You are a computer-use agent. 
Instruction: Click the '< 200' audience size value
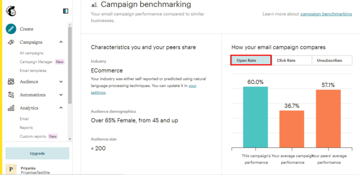click(x=98, y=148)
